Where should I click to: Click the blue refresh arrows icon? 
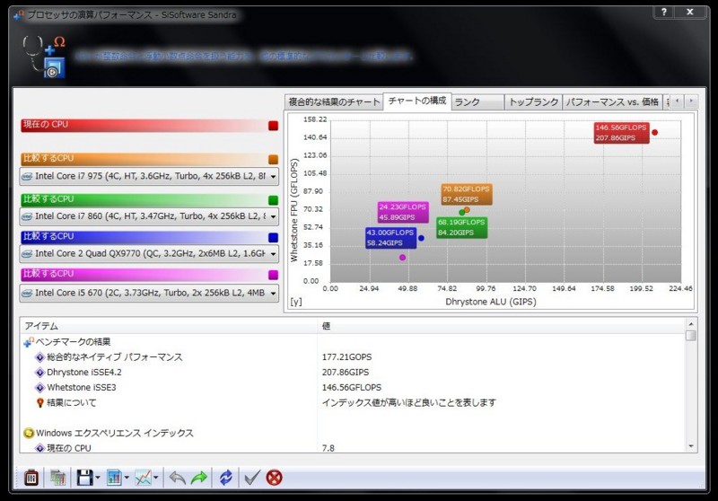[x=226, y=478]
